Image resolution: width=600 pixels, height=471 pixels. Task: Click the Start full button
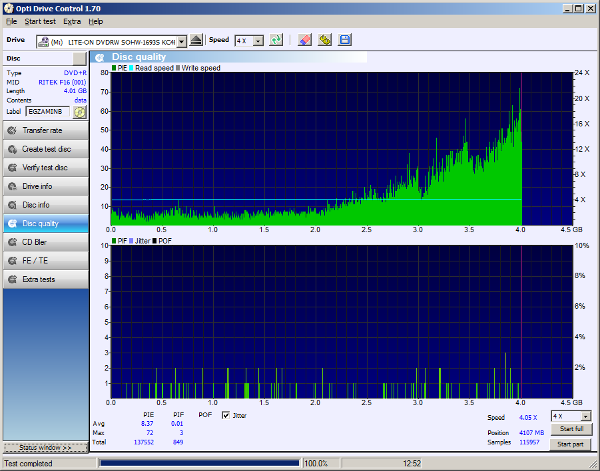(571, 429)
